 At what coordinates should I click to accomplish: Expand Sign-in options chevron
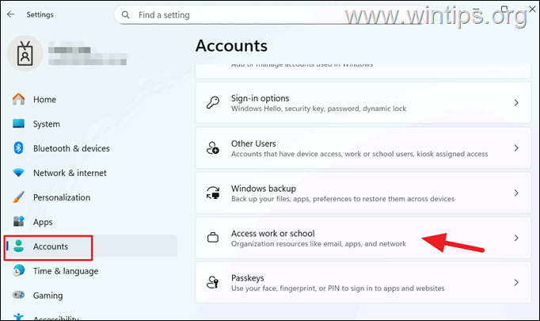516,103
